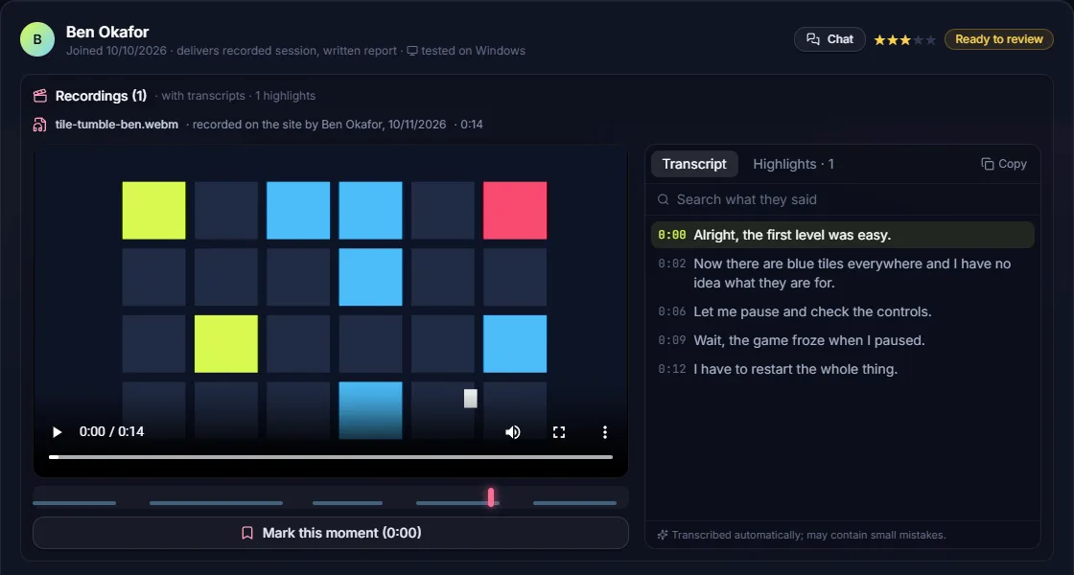Select the first speech segment on the timeline
The height and width of the screenshot is (575, 1074).
[75, 503]
